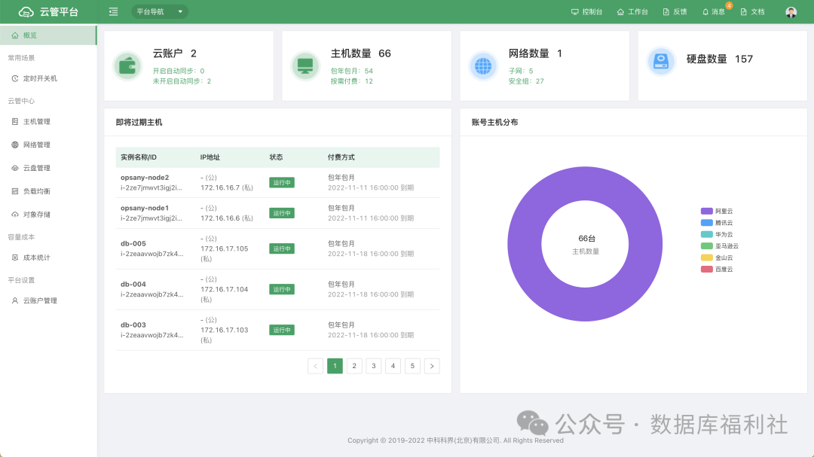This screenshot has height=457, width=814.
Task: Click the 云管平台 cloud logo icon
Action: click(x=26, y=11)
